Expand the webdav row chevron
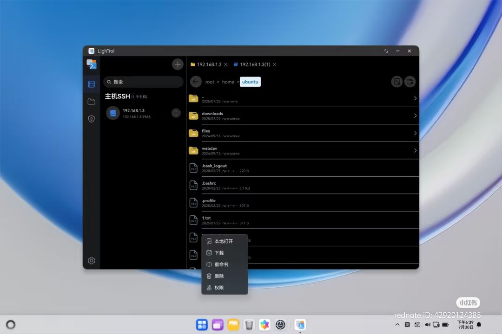 415,151
